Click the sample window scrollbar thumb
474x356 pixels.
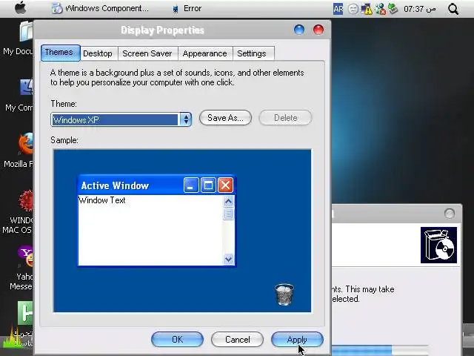229,214
